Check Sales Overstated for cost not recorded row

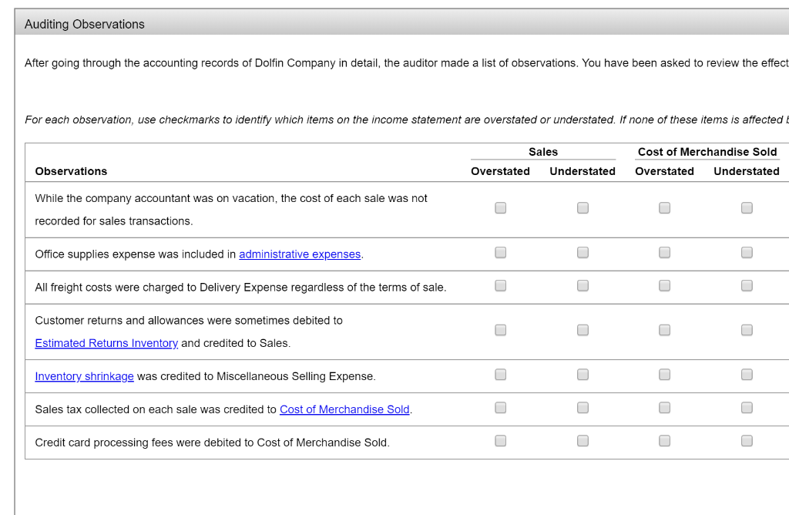click(x=500, y=208)
